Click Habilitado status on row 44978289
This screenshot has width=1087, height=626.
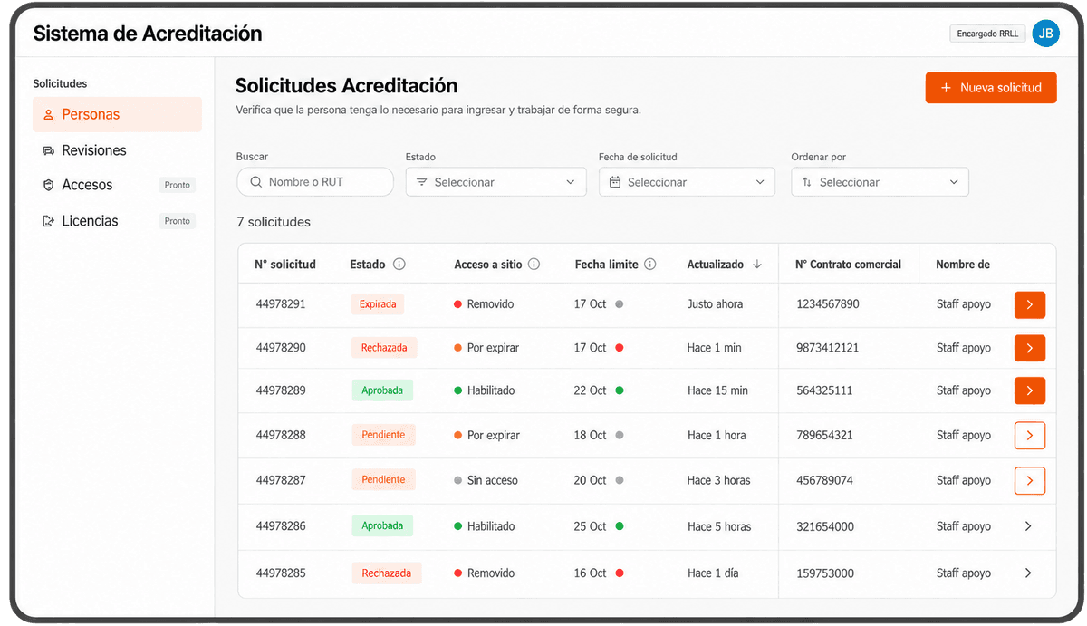(x=485, y=390)
